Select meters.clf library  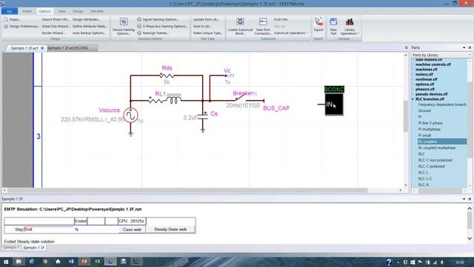point(424,74)
